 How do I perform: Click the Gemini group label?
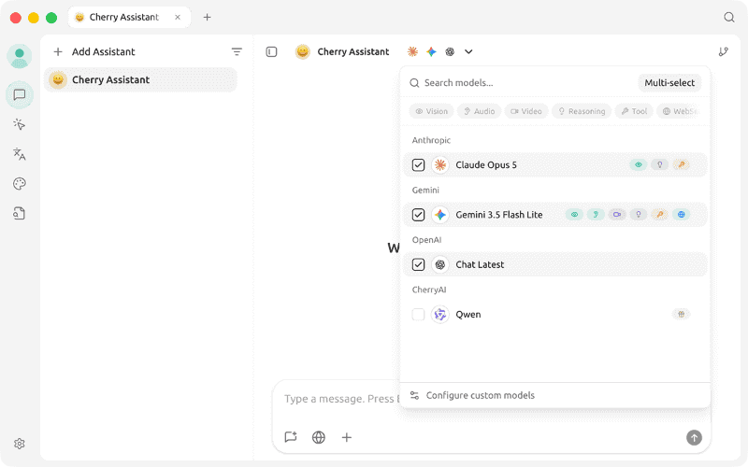coord(425,191)
